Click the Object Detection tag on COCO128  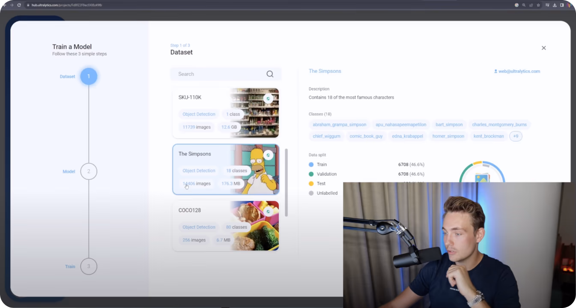[x=199, y=227]
